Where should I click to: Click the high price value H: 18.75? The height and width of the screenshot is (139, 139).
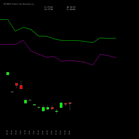pyautogui.click(x=71, y=7)
